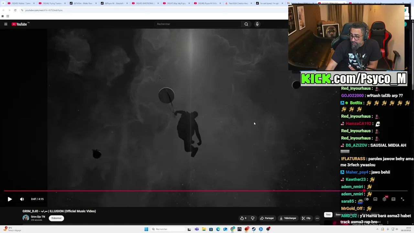
Task: Mute the video volume speaker
Action: click(x=22, y=199)
